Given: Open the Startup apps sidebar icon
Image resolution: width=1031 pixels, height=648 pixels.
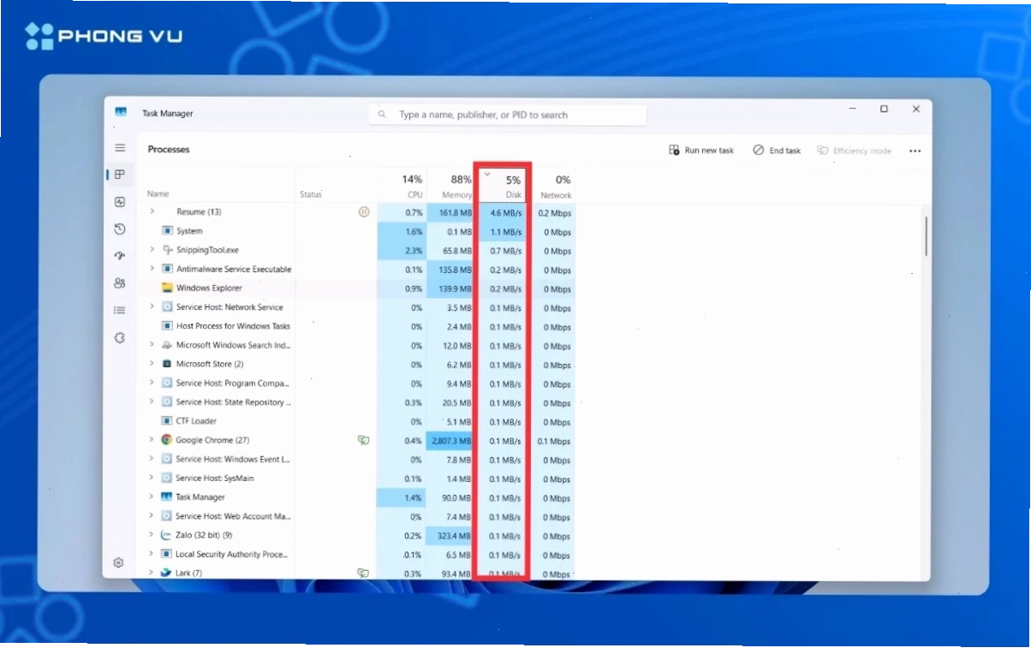Looking at the screenshot, I should click(x=120, y=256).
